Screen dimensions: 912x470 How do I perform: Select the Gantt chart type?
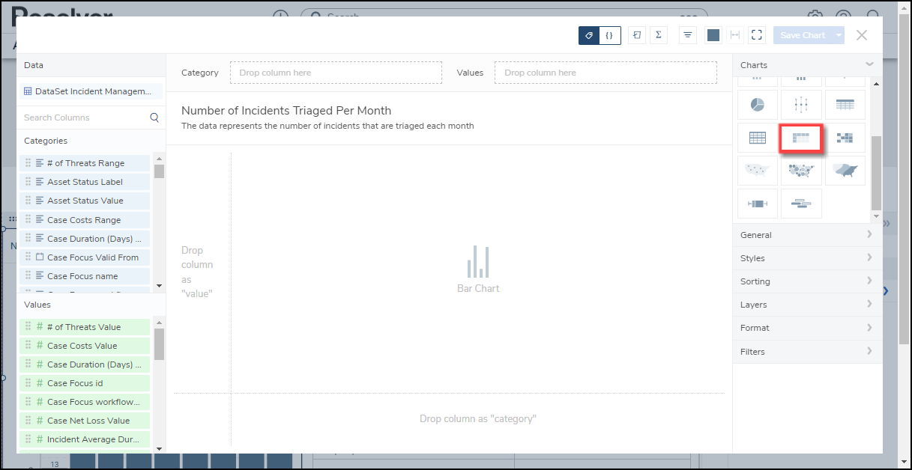(801, 204)
